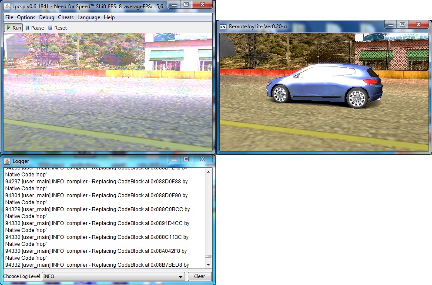Click the Logger window Java icon
The width and height of the screenshot is (432, 285).
coord(7,161)
